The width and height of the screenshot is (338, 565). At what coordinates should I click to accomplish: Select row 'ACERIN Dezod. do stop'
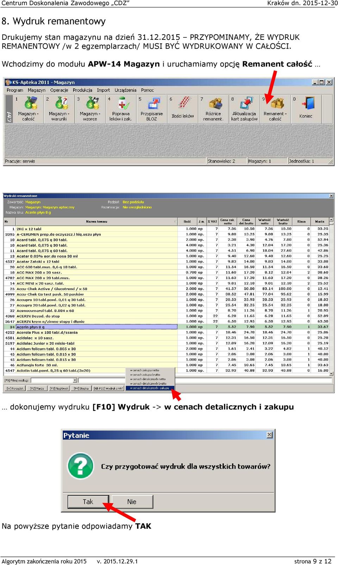(x=167, y=316)
